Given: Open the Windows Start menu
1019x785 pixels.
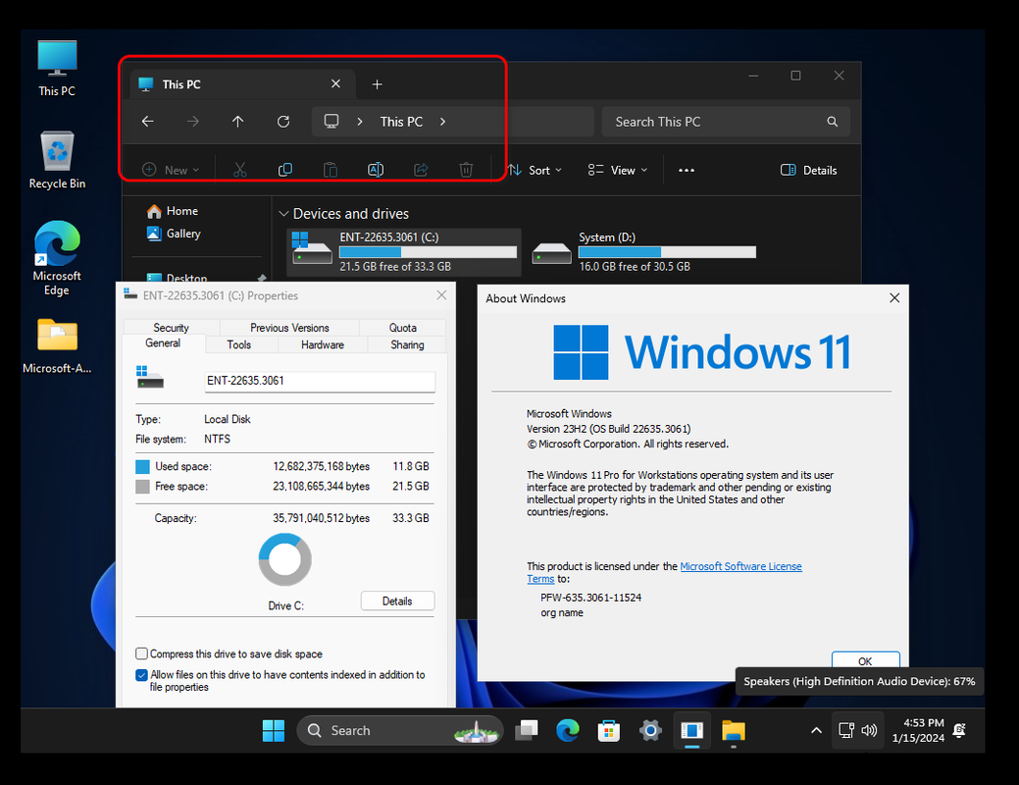Looking at the screenshot, I should pos(274,730).
